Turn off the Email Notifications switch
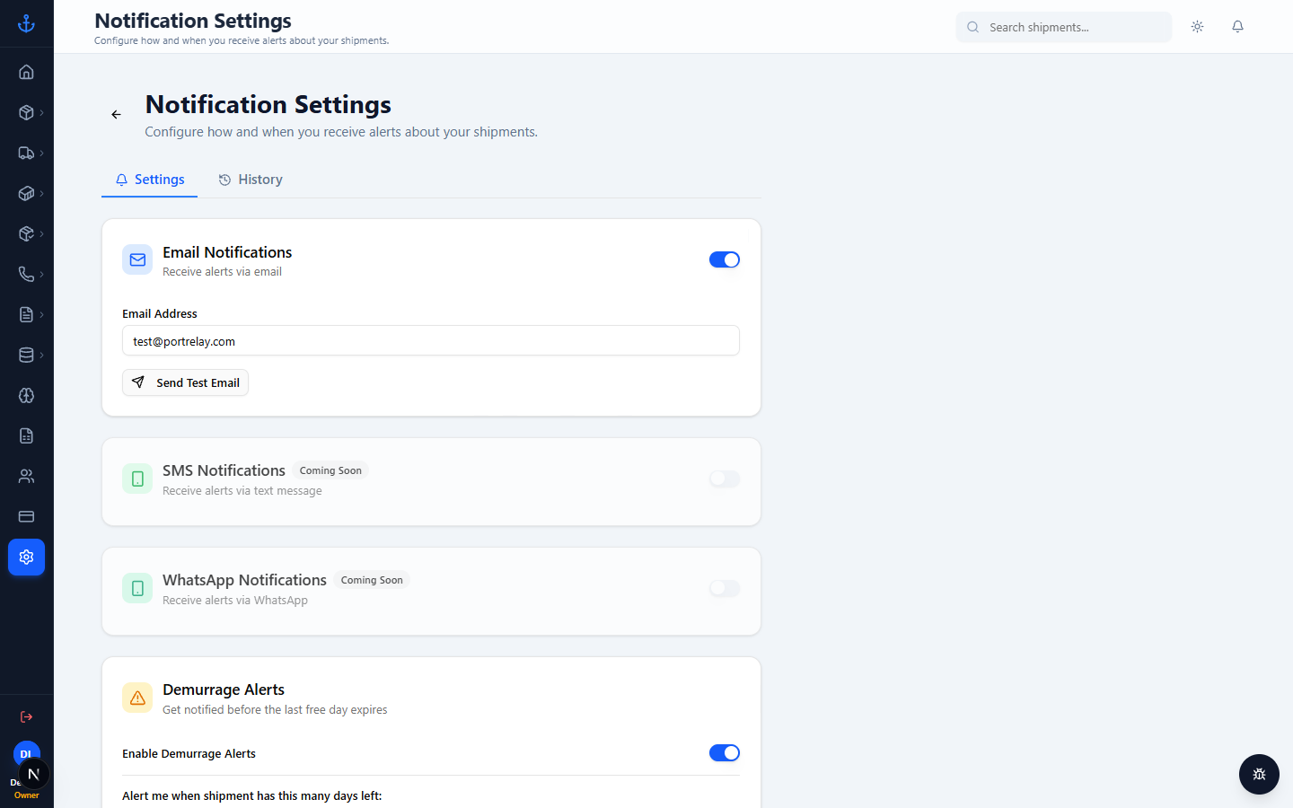The image size is (1293, 808). [x=725, y=259]
